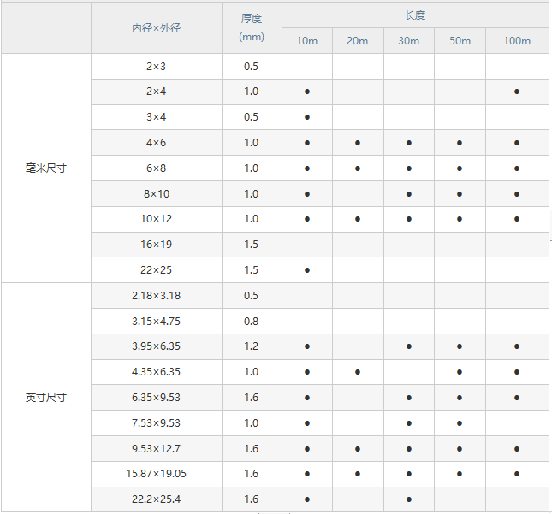This screenshot has height=514, width=552.
Task: Click the 10m length column header
Action: (x=306, y=41)
